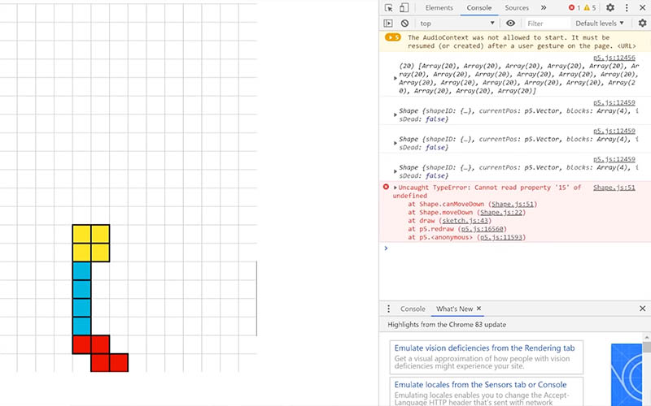Select the drawer Console tab
Screen dimensions: 651x406
tap(413, 309)
